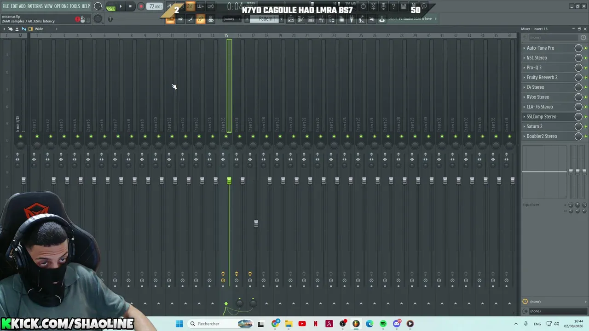Open the Playlist window toolbar icon

pos(291,19)
